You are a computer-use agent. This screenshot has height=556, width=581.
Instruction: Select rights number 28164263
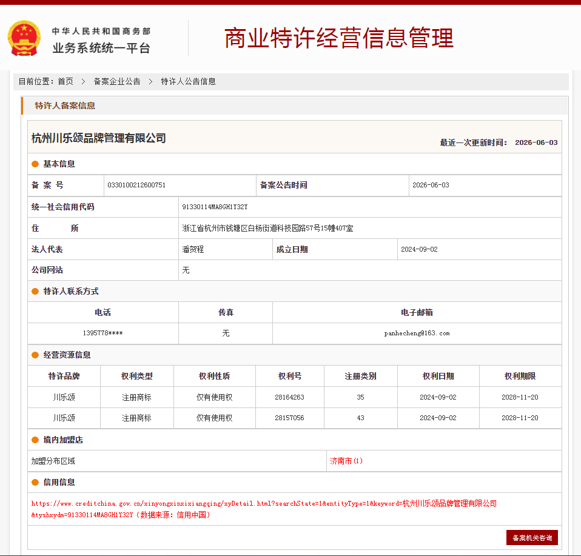(289, 398)
